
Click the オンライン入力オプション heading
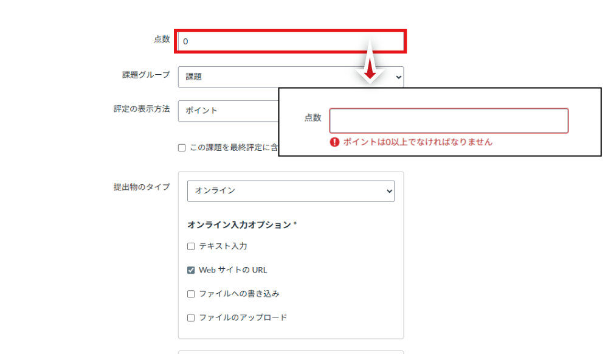pos(241,224)
